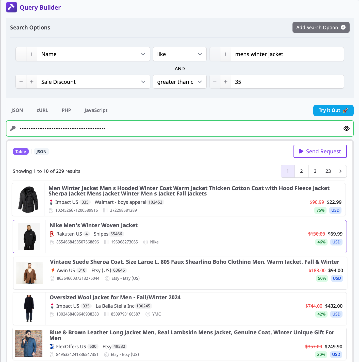Viewport: 359px width, 362px height.
Task: Click the $249.90 sale price
Action: (x=334, y=347)
